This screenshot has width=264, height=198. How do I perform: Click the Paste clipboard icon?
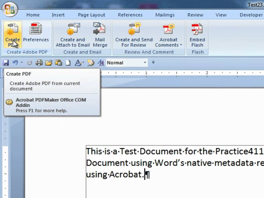[59, 63]
